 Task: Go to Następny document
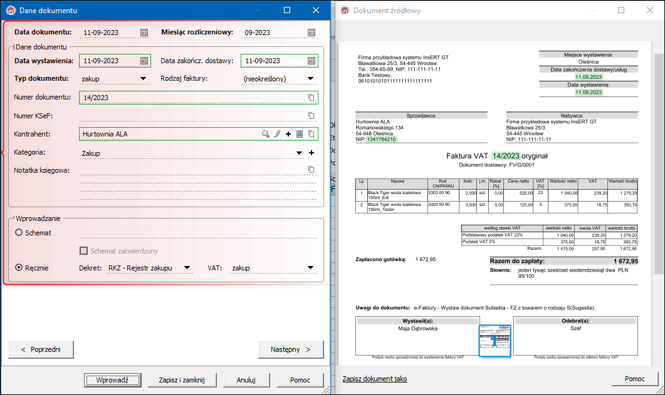pos(291,349)
